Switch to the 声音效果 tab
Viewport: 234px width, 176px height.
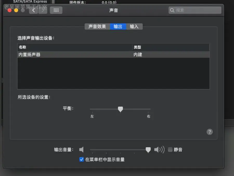tap(97, 26)
